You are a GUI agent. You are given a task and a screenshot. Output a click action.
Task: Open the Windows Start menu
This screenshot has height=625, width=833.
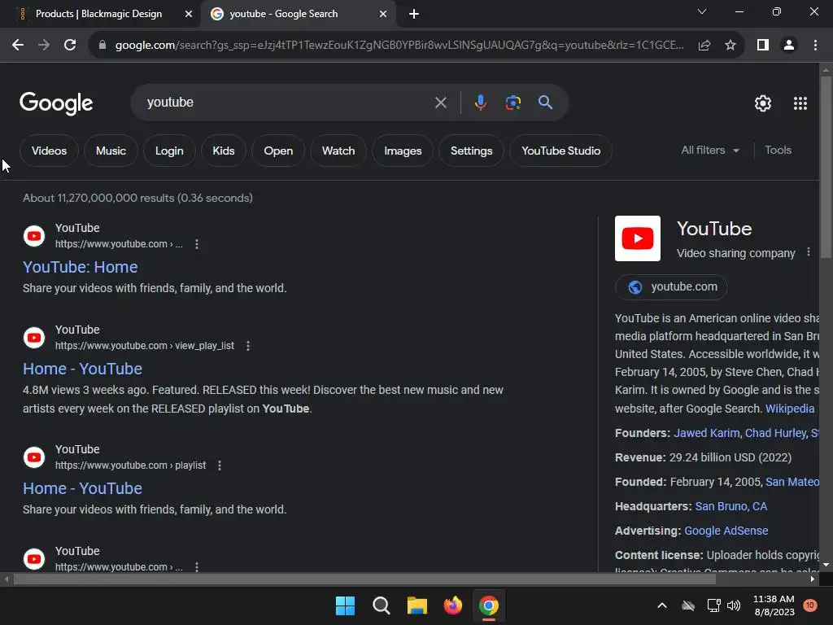(345, 605)
